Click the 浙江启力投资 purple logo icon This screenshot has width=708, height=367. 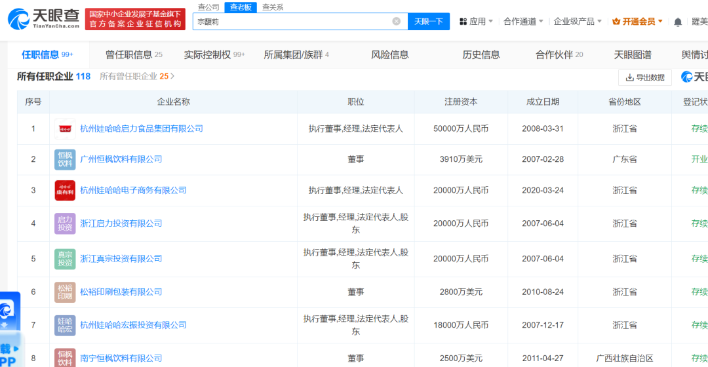click(65, 223)
